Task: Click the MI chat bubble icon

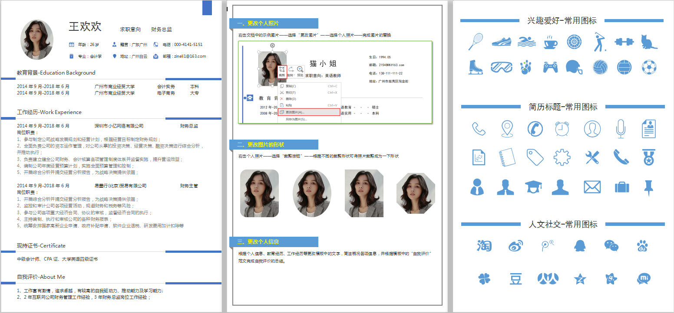Action: [644, 278]
